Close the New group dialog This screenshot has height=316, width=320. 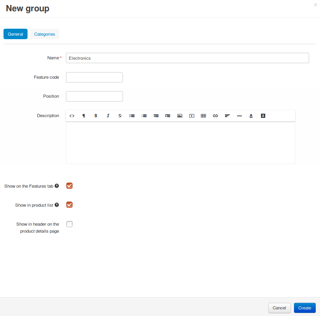315,5
